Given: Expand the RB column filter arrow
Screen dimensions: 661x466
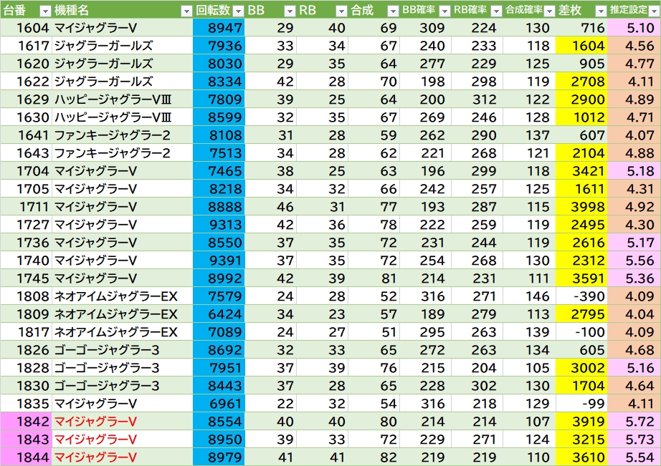Looking at the screenshot, I should point(341,11).
